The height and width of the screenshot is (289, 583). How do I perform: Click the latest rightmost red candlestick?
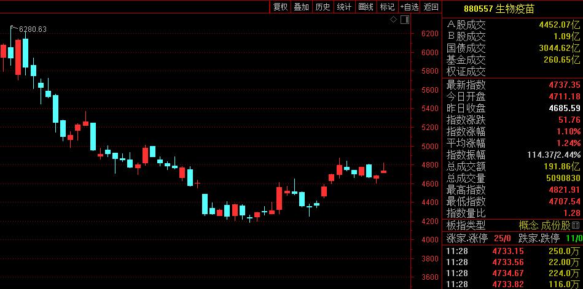pos(384,171)
